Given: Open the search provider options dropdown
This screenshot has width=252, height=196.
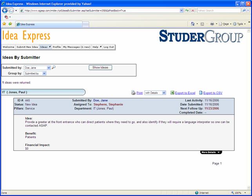Looking at the screenshot, I should pos(248,11).
